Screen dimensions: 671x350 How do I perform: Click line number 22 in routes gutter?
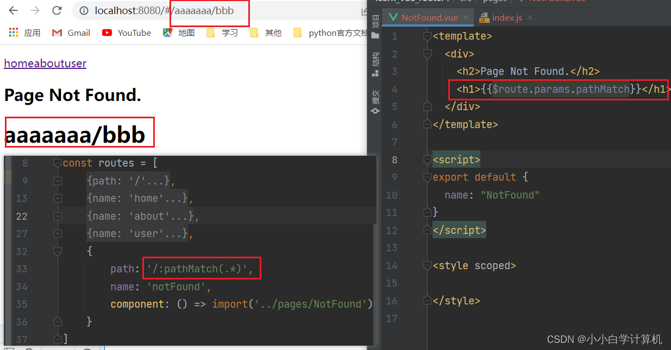point(22,216)
